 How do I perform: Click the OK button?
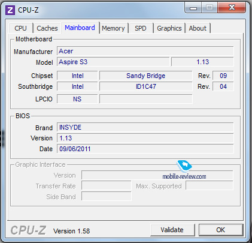click(x=221, y=230)
